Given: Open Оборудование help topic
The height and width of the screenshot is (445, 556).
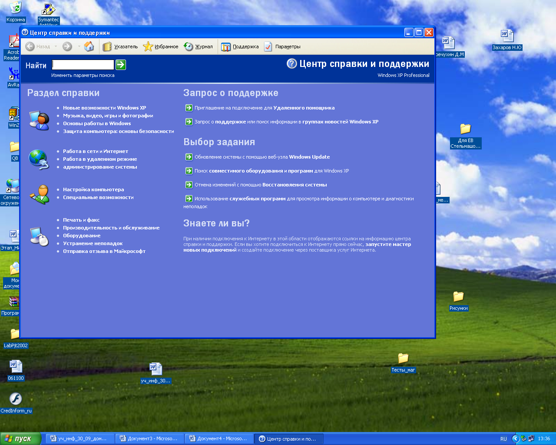Looking at the screenshot, I should 82,236.
